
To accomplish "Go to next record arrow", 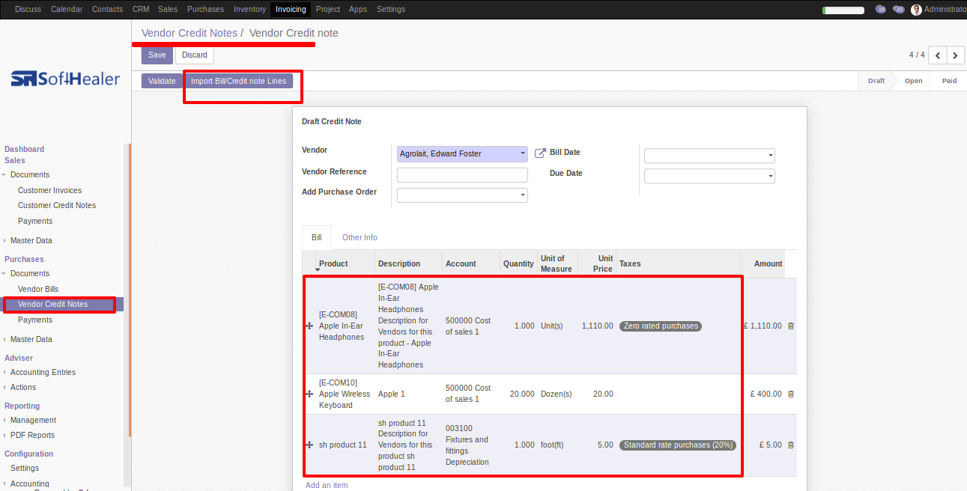I will [955, 55].
